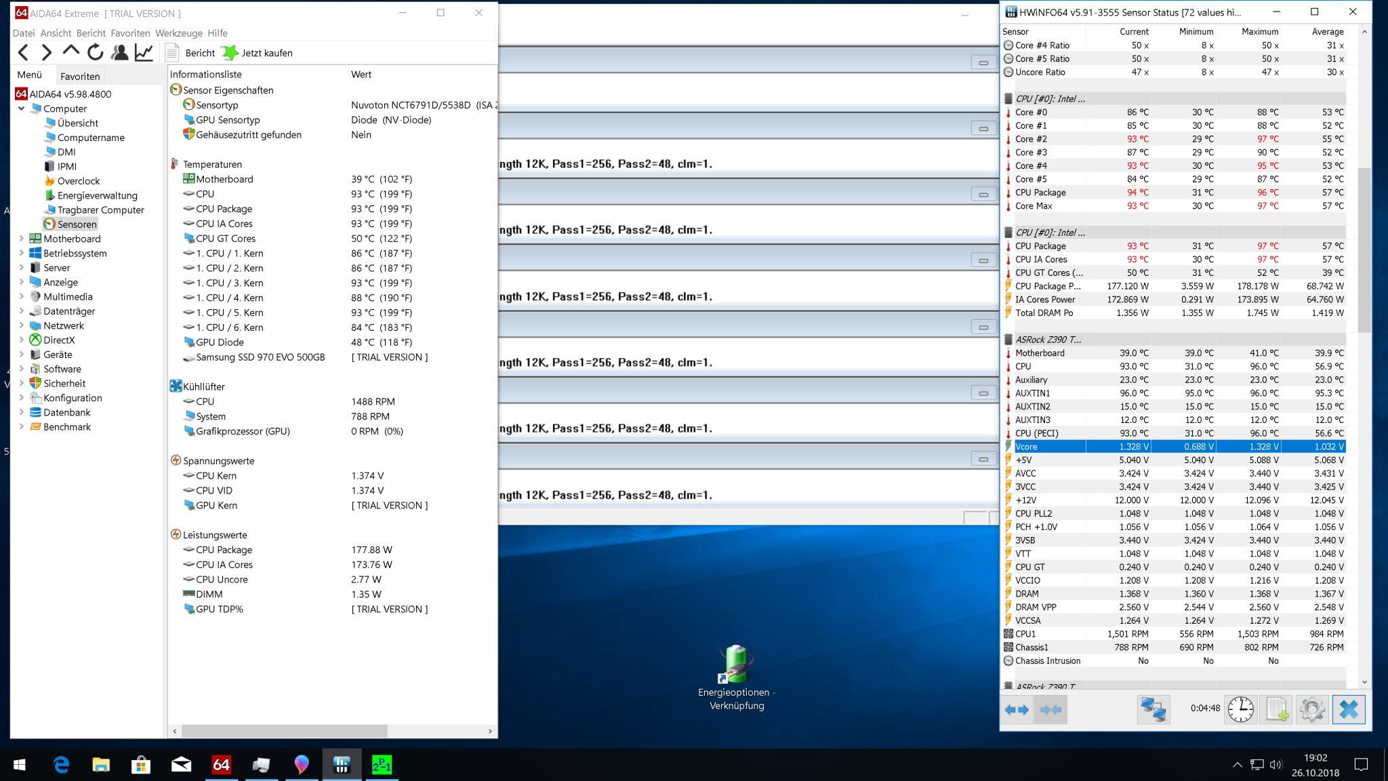Viewport: 1388px width, 781px height.
Task: Expand the Benchmark tree node
Action: point(21,427)
